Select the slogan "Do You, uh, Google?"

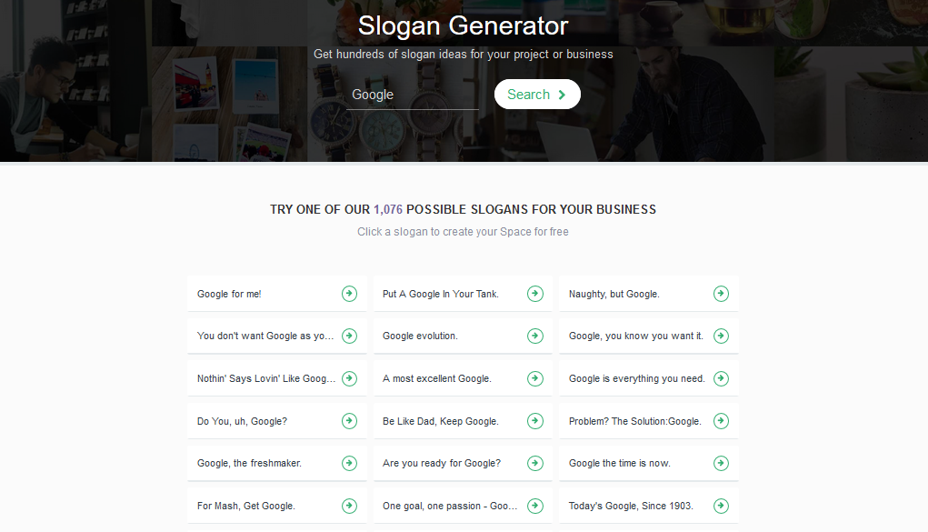277,421
